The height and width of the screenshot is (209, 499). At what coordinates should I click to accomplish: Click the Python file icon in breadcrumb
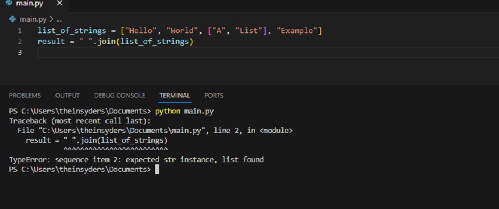[12, 19]
